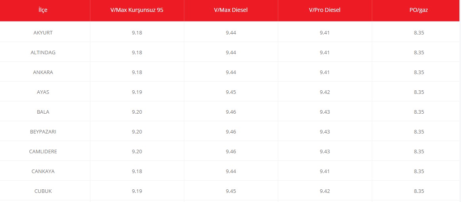Click BALA V/Max Diesel price 9.46
Image resolution: width=461 pixels, height=202 pixels.
pyautogui.click(x=231, y=112)
